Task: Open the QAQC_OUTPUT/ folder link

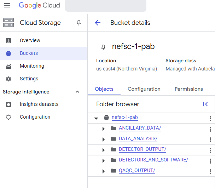Action: click(x=137, y=170)
